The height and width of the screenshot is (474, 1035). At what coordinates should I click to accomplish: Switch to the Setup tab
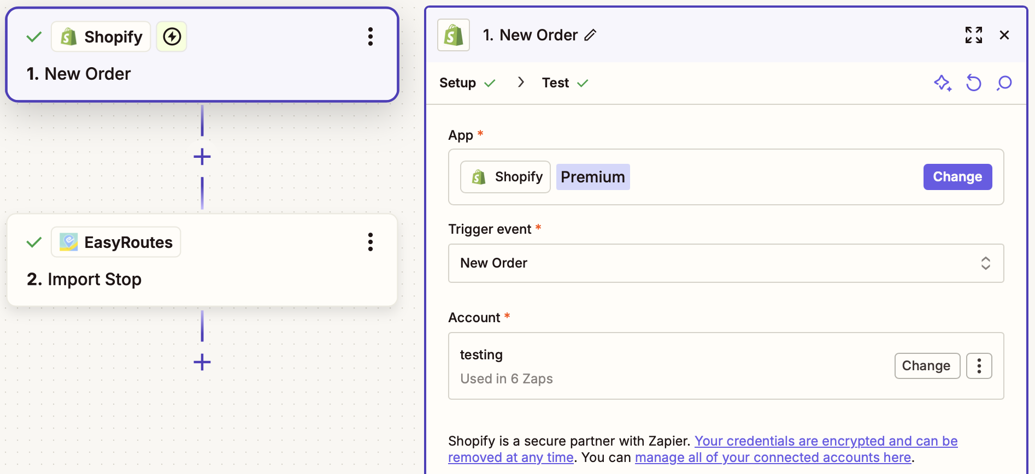click(x=458, y=83)
